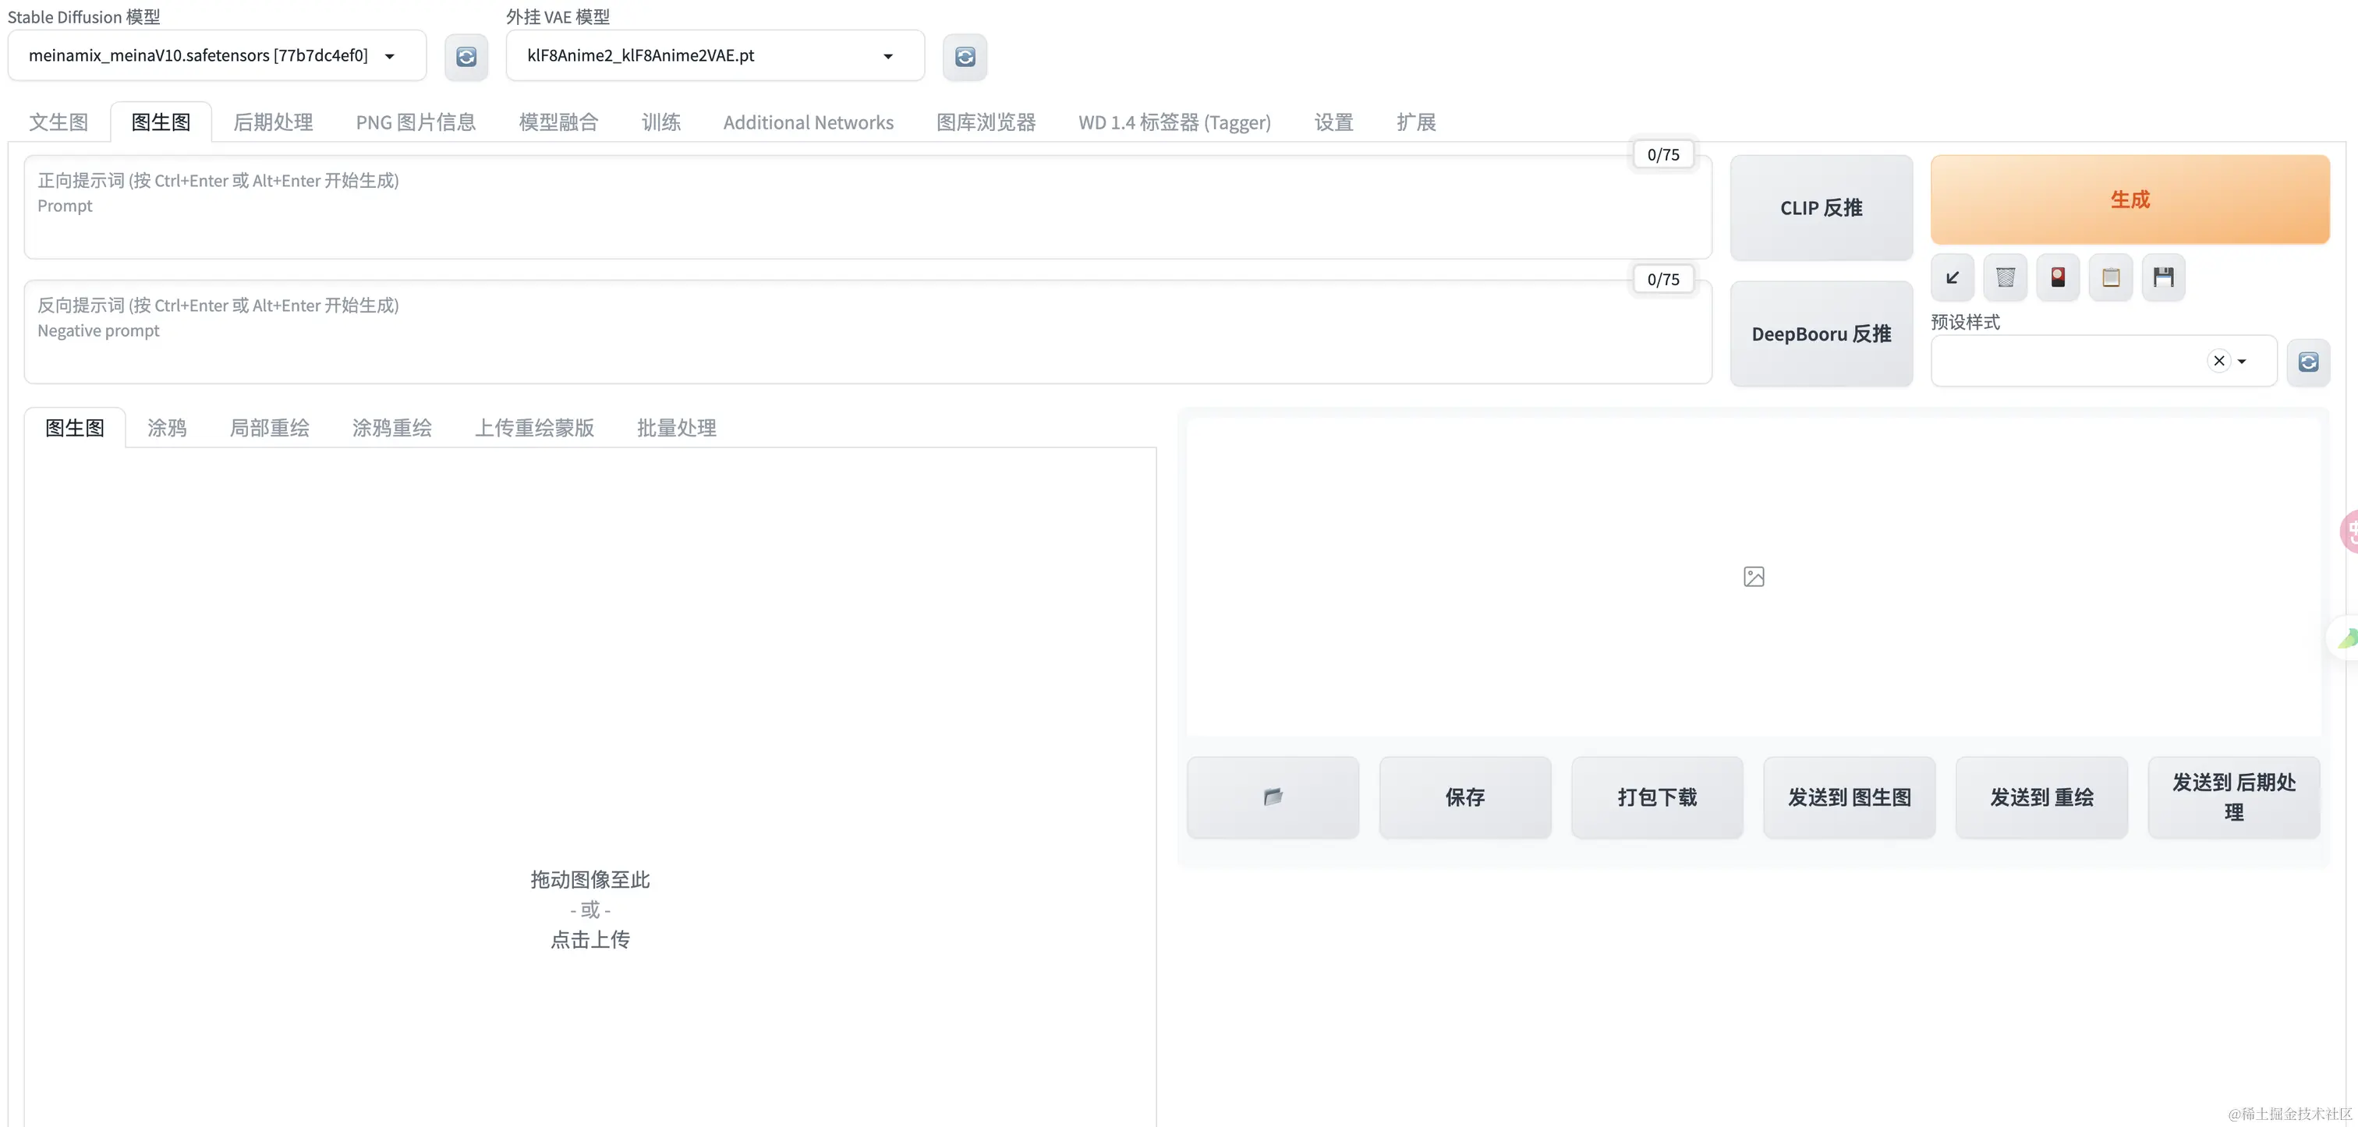The image size is (2358, 1127).
Task: Open the 扩展 tab
Action: click(x=1416, y=122)
